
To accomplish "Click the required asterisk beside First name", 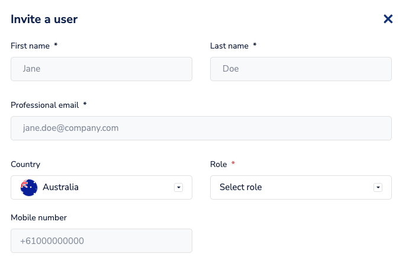I will [56, 46].
